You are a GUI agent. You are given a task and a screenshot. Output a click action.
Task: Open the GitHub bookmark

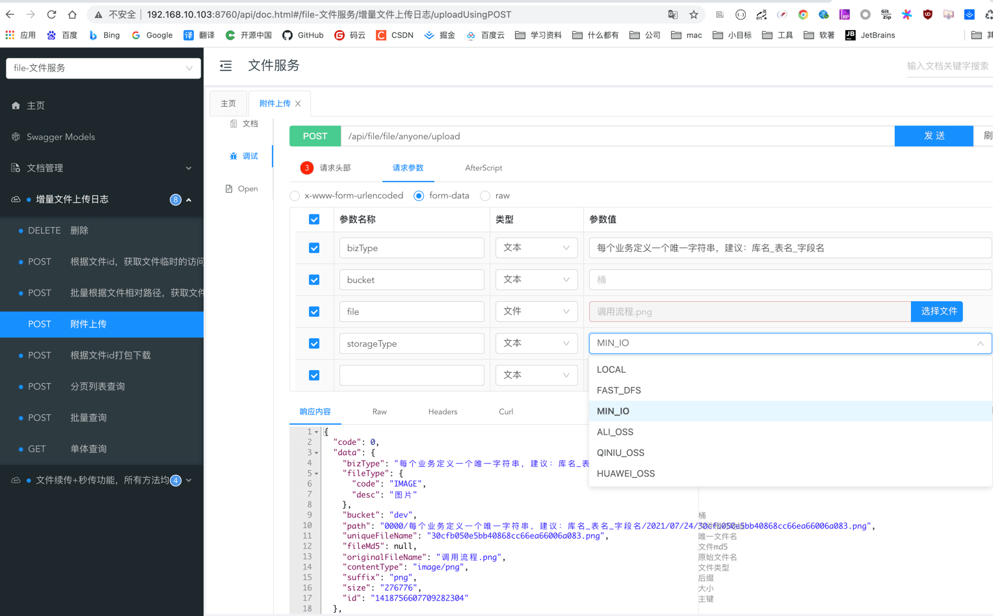[303, 35]
